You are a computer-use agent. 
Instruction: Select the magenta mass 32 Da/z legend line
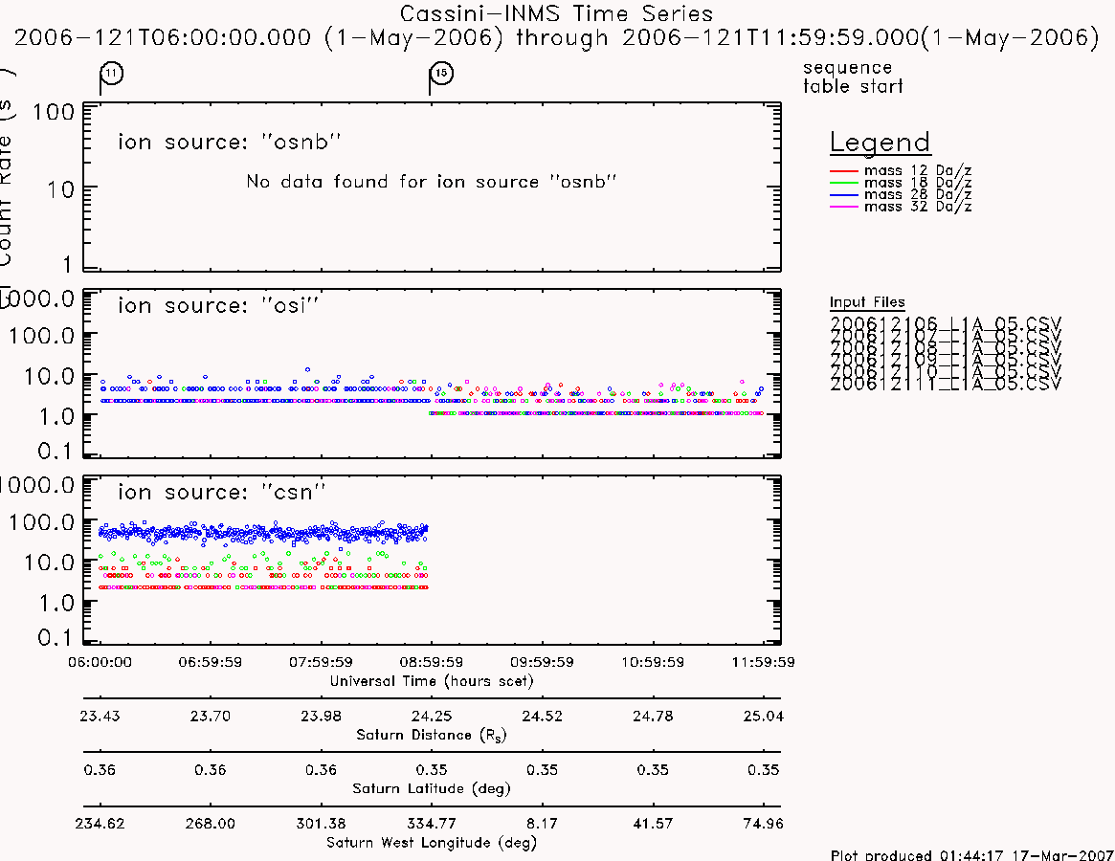point(844,207)
